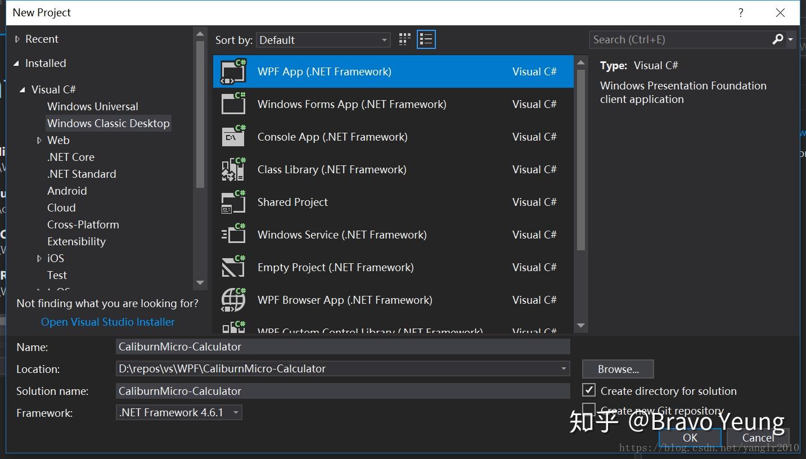This screenshot has width=806, height=459.
Task: Click the Cancel button
Action: click(x=758, y=438)
